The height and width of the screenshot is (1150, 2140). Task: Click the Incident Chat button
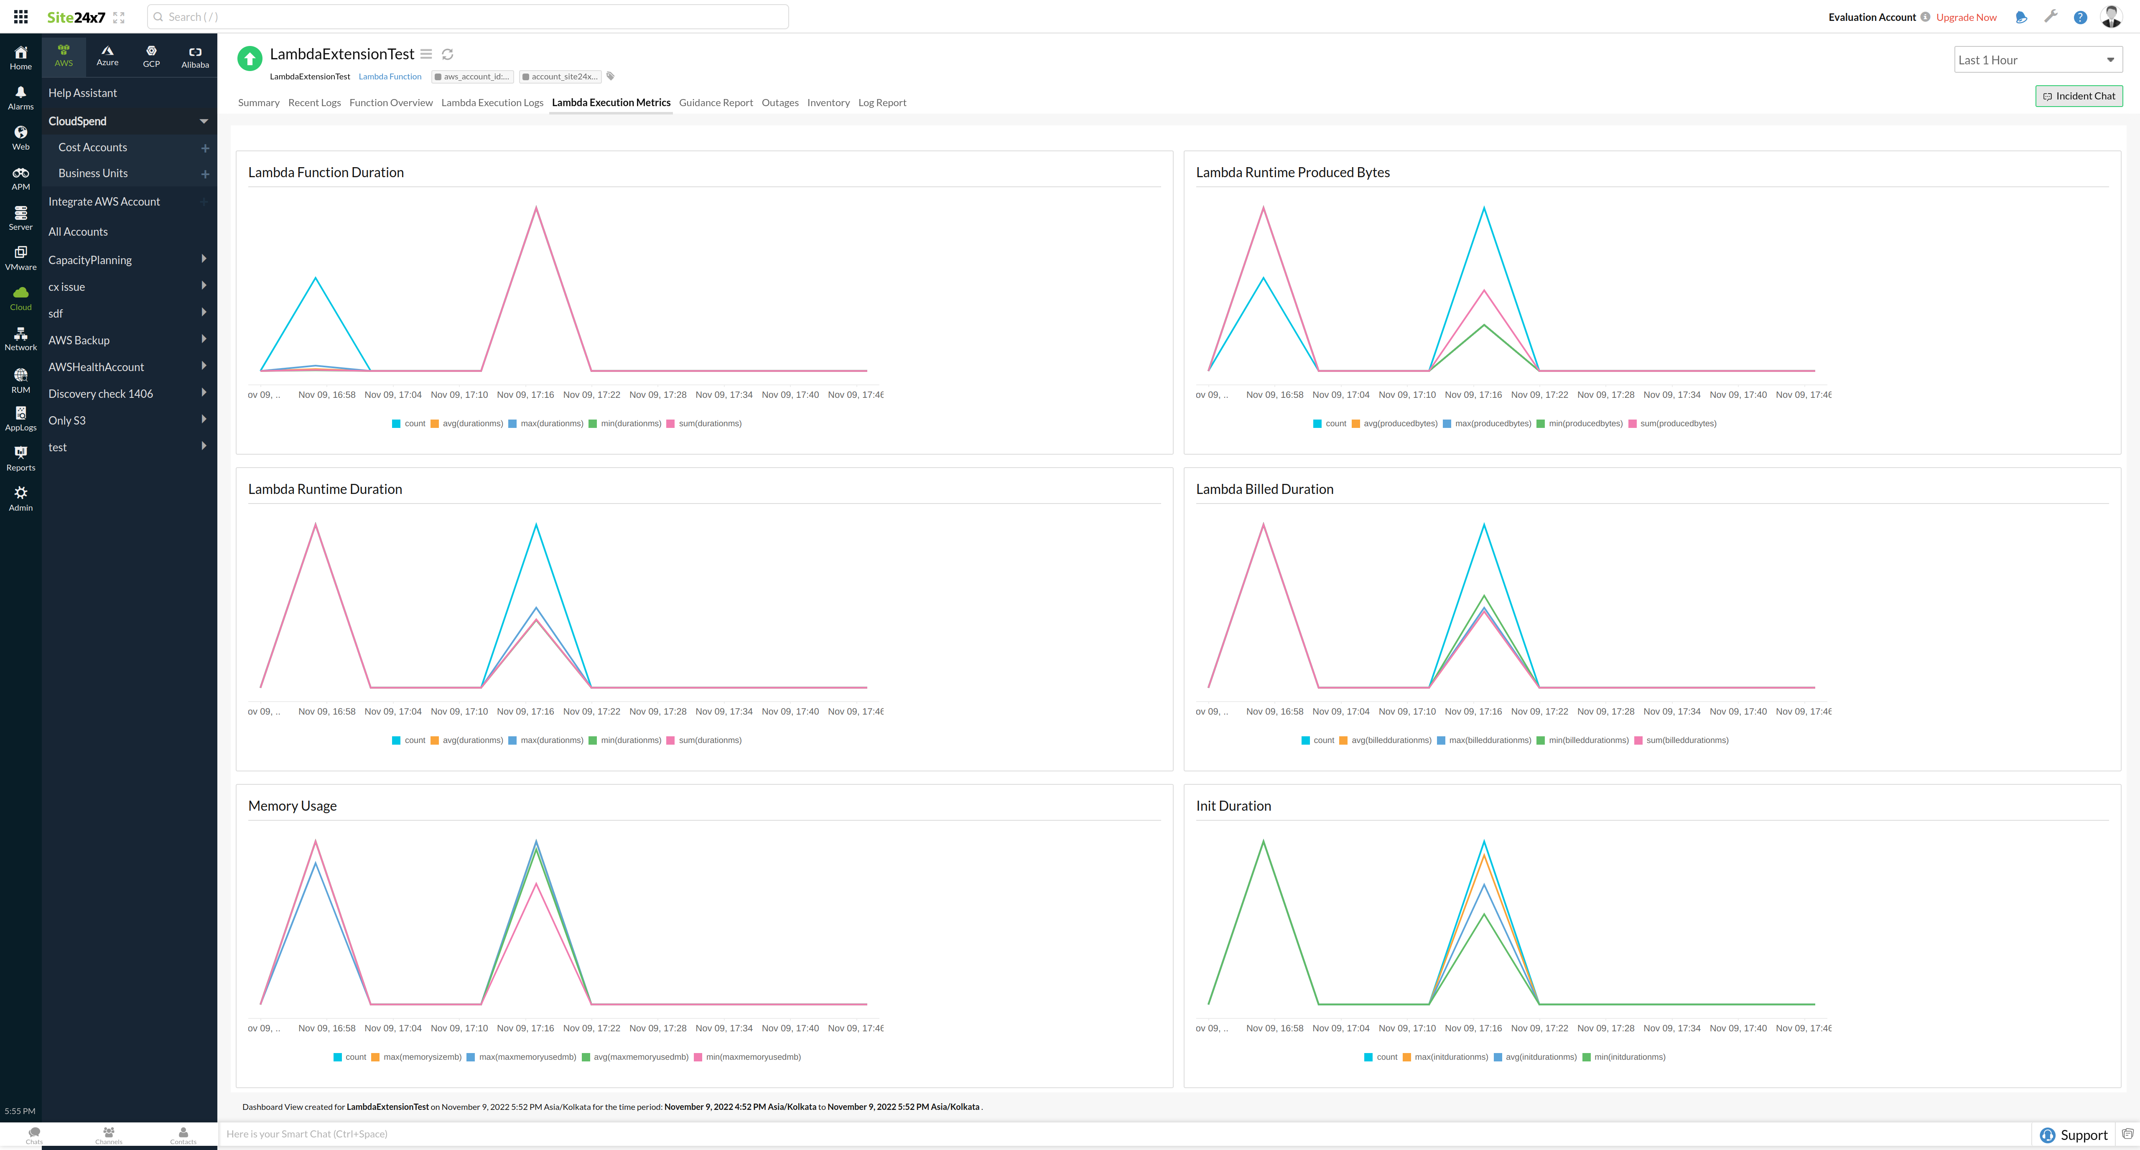click(2079, 96)
